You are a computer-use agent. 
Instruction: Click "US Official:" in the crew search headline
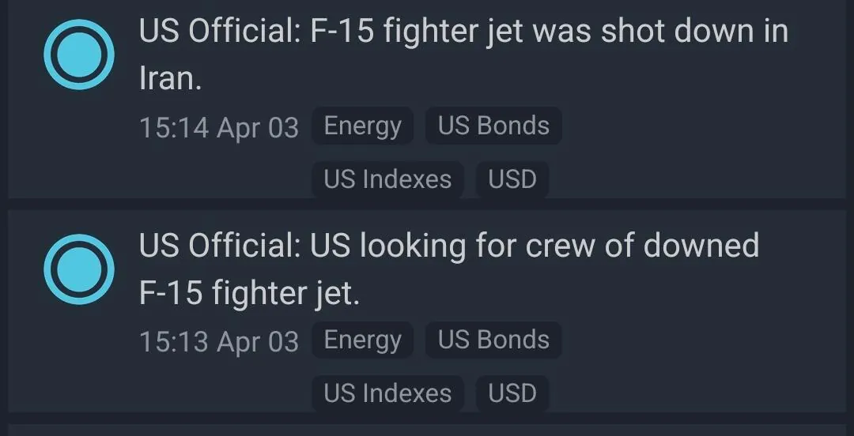click(220, 246)
